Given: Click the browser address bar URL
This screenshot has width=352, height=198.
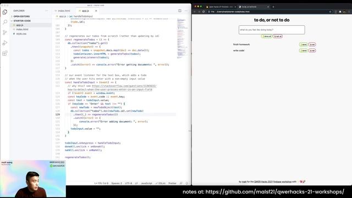Looking at the screenshot, I should [x=233, y=12].
